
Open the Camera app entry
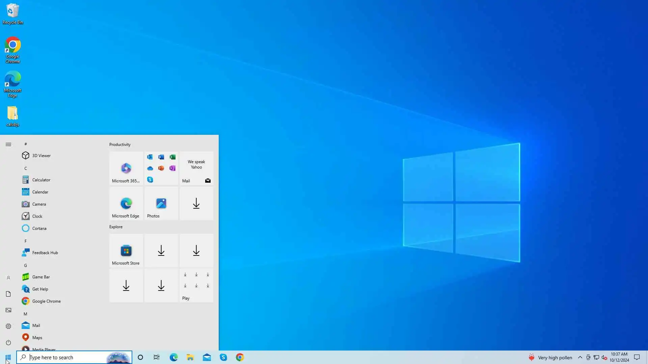click(x=39, y=204)
